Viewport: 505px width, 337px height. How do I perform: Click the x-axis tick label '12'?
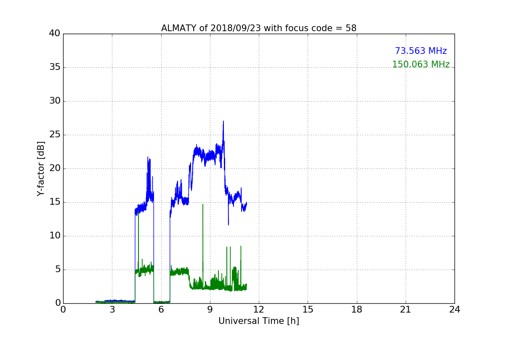[259, 310]
